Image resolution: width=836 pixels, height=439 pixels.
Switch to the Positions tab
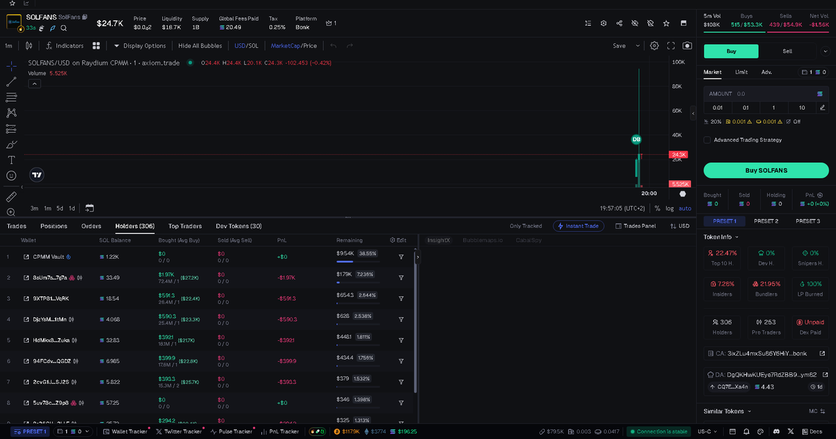coord(54,226)
